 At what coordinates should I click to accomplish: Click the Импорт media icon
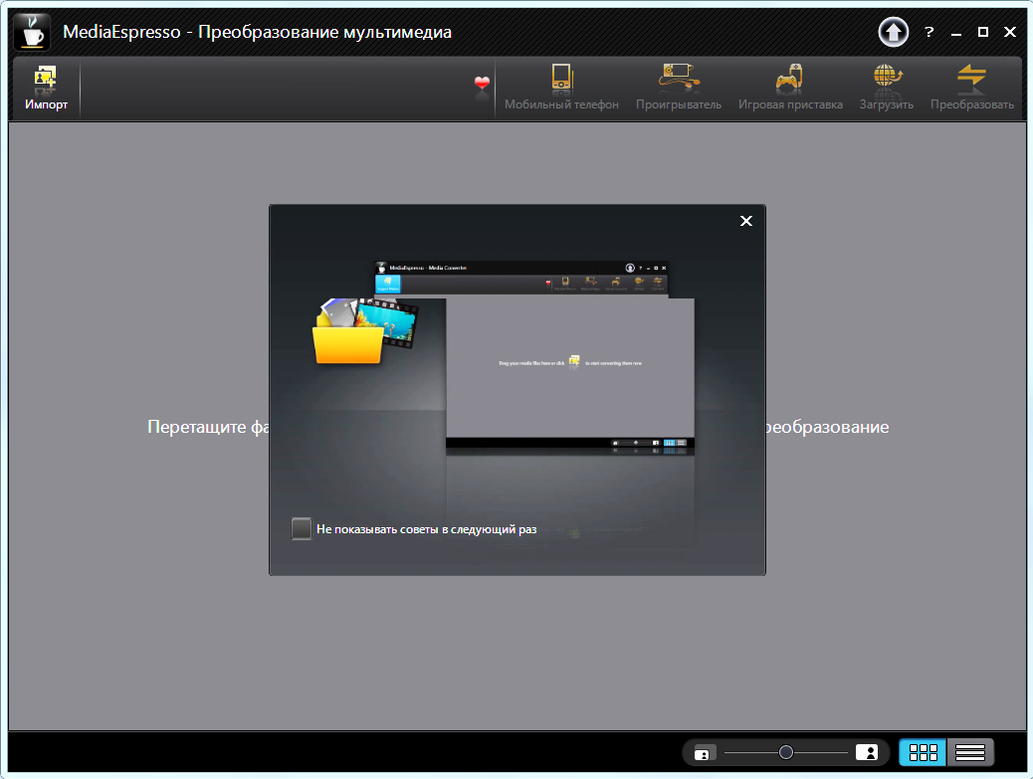point(46,80)
